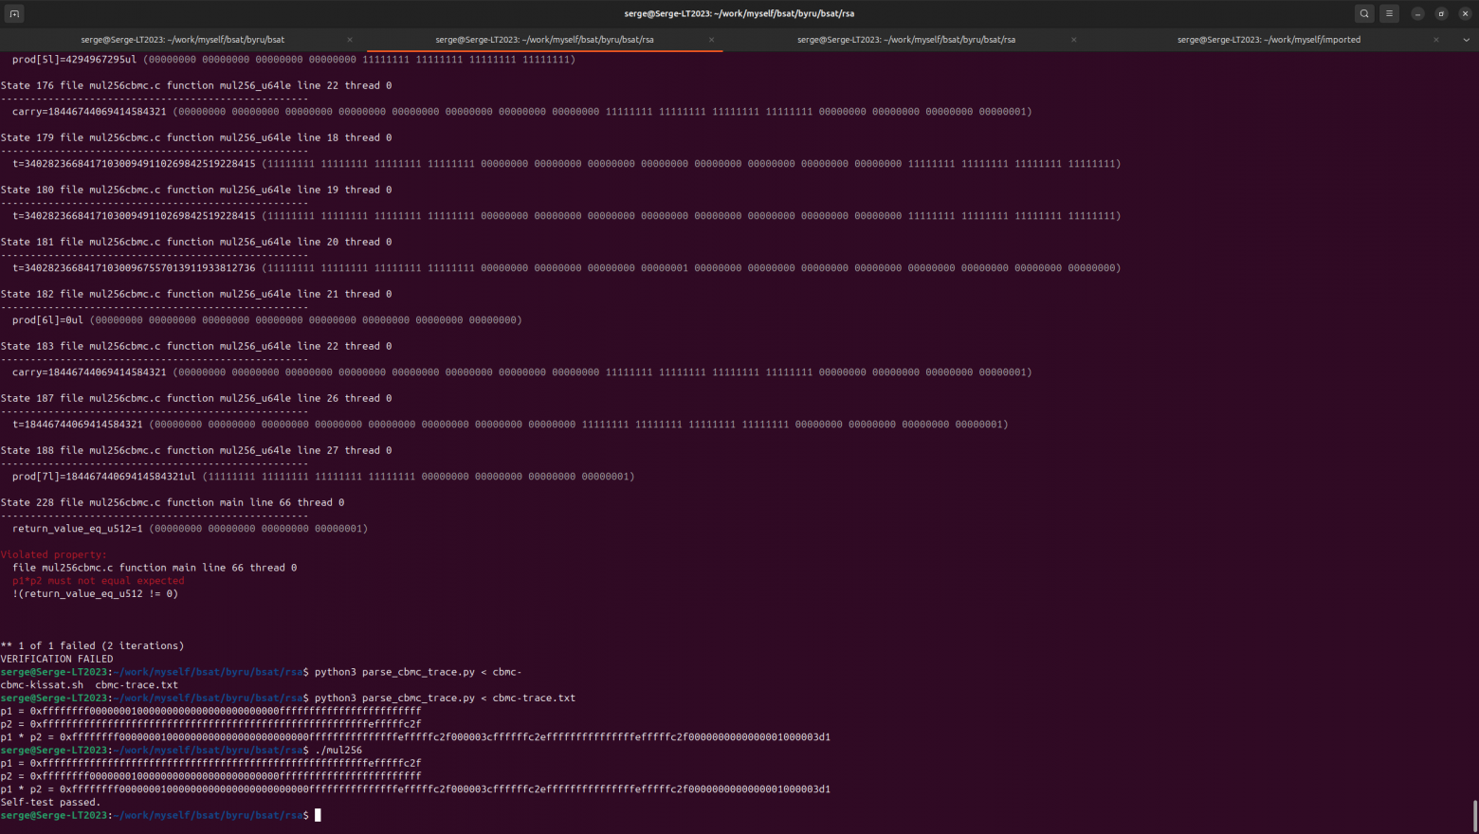This screenshot has height=834, width=1479.
Task: Click the t value under State 181
Action: click(567, 268)
